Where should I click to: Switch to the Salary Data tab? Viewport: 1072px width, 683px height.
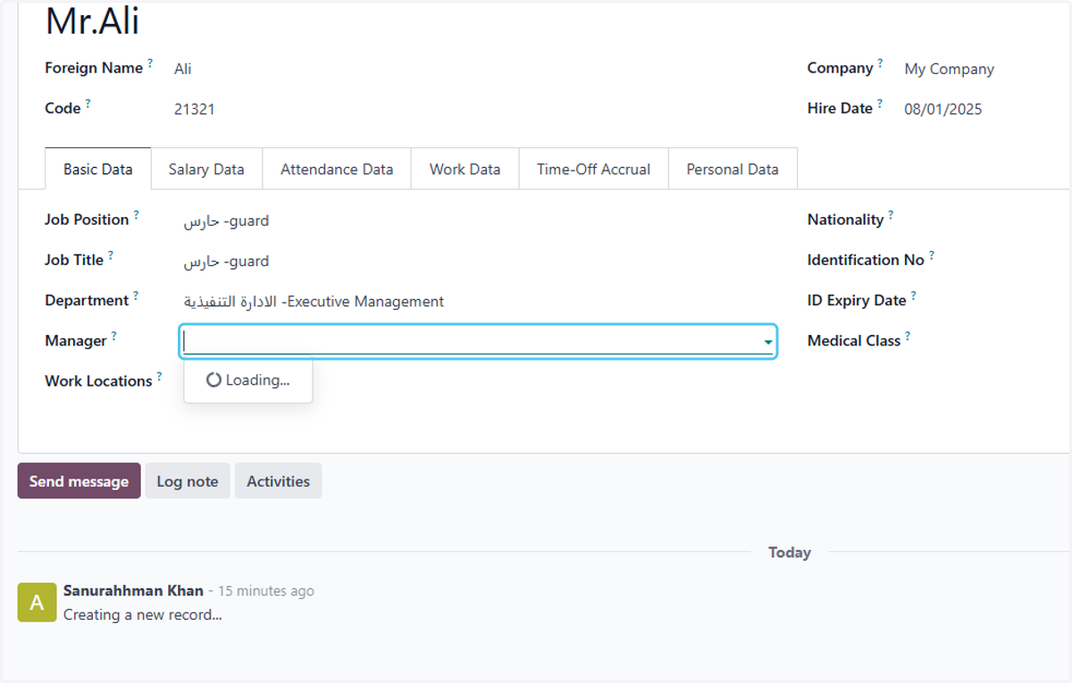pos(206,169)
